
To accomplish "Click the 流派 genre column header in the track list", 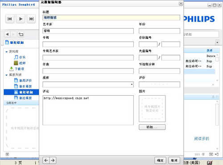I will 210,51.
